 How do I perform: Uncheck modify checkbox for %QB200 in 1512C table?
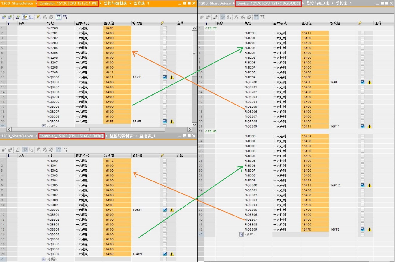[165, 77]
